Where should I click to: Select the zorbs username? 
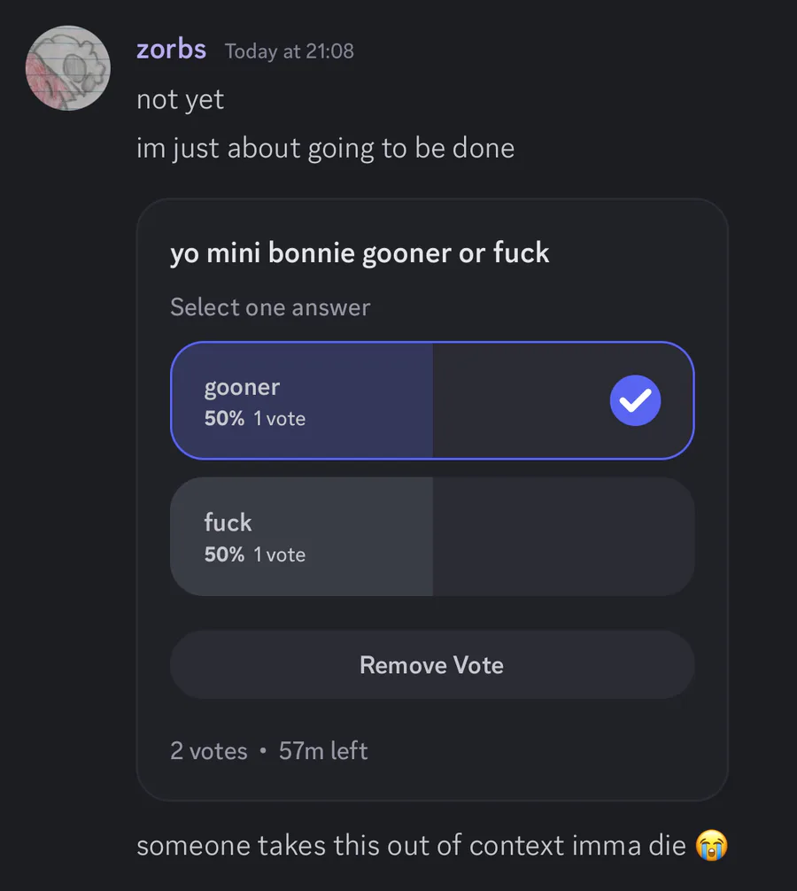click(171, 50)
